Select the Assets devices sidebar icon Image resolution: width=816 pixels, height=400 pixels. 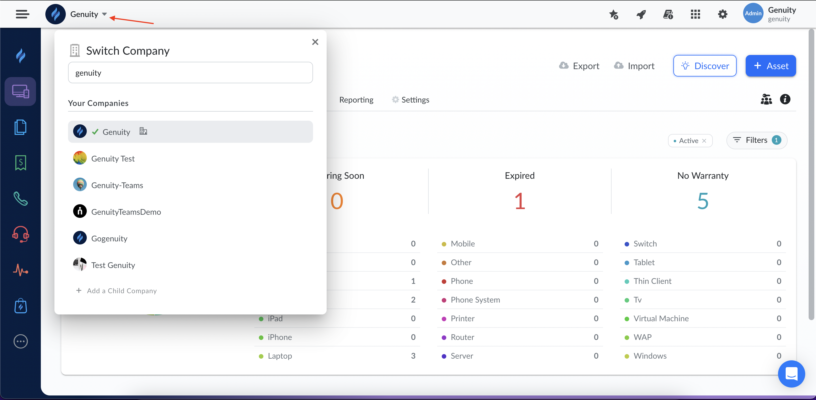click(x=21, y=92)
